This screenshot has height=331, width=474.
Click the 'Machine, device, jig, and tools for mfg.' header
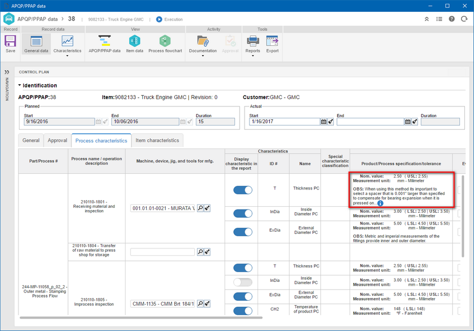175,161
